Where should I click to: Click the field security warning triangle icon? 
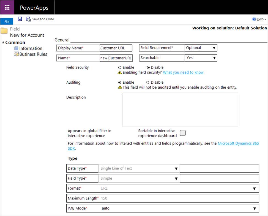120,72
